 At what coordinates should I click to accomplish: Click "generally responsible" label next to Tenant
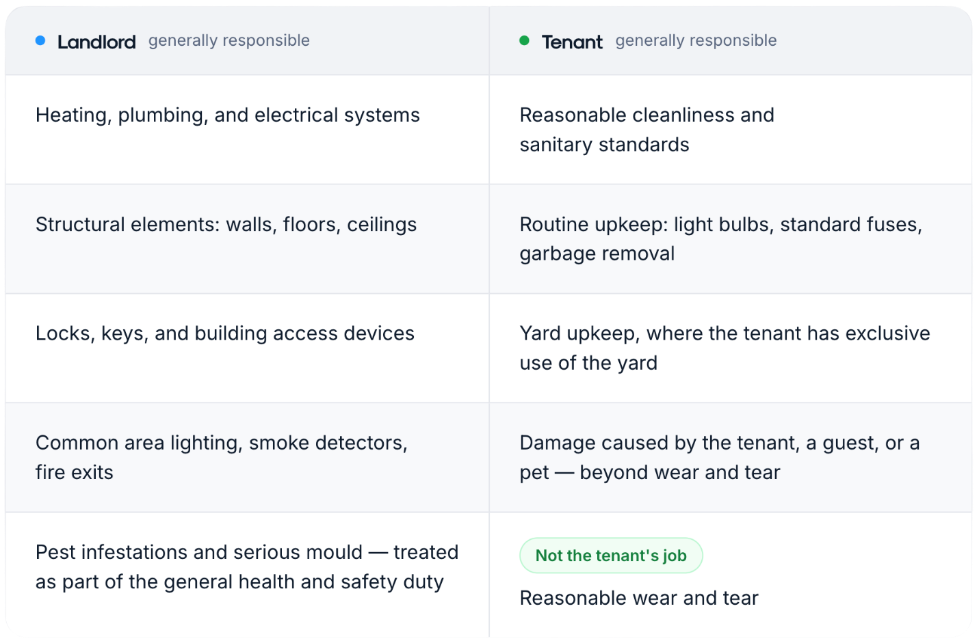[x=696, y=41]
